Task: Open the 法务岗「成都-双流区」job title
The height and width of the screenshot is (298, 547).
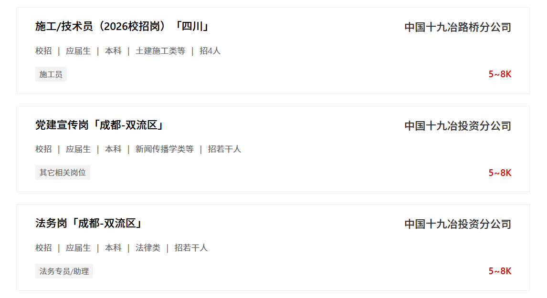Action: point(89,223)
